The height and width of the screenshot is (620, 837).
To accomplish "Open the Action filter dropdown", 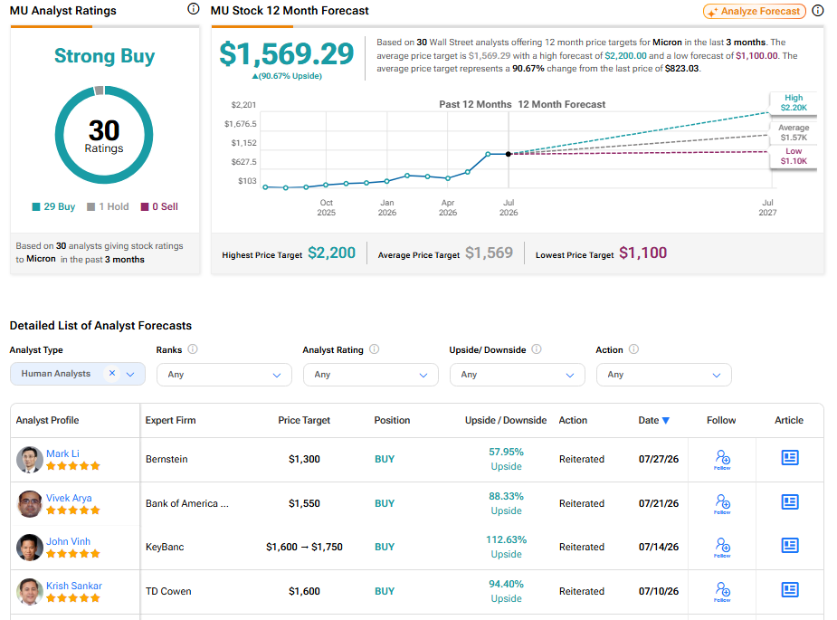I will pyautogui.click(x=663, y=375).
